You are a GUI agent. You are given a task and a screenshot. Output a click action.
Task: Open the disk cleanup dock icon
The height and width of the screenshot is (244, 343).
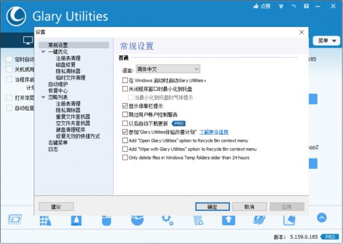[x=77, y=220]
